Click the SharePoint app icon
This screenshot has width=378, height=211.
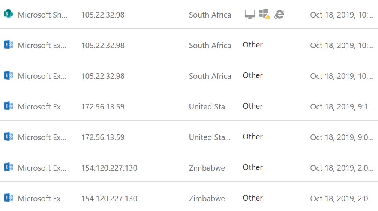coord(8,14)
